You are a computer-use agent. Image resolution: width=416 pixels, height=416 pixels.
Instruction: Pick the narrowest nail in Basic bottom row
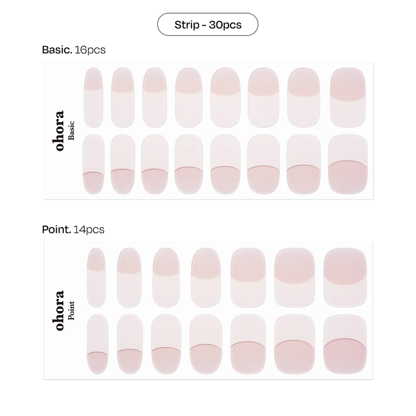[x=93, y=164]
